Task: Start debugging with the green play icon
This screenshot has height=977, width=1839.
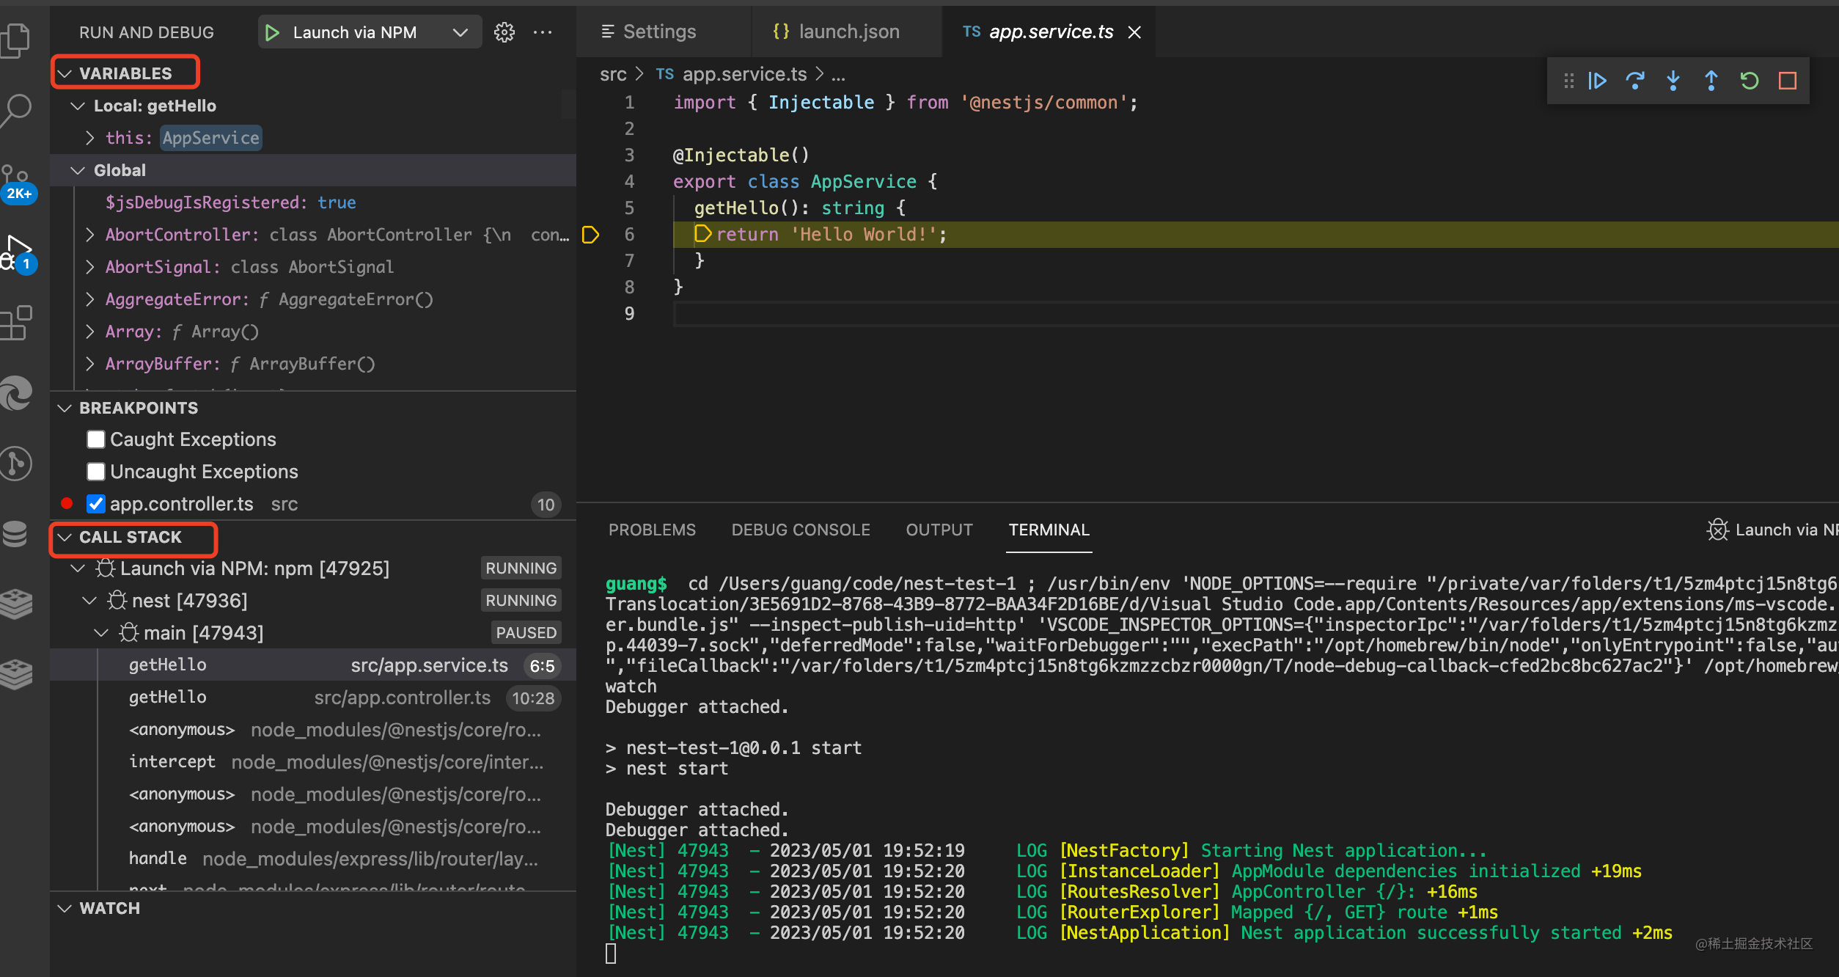Action: pos(272,32)
